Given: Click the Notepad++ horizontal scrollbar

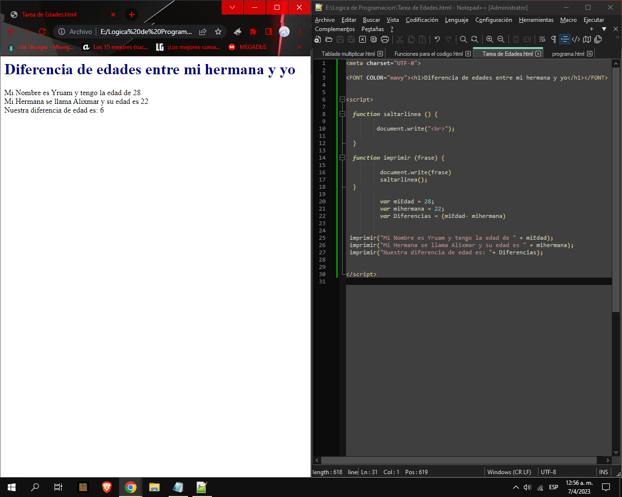Looking at the screenshot, I should tap(459, 460).
